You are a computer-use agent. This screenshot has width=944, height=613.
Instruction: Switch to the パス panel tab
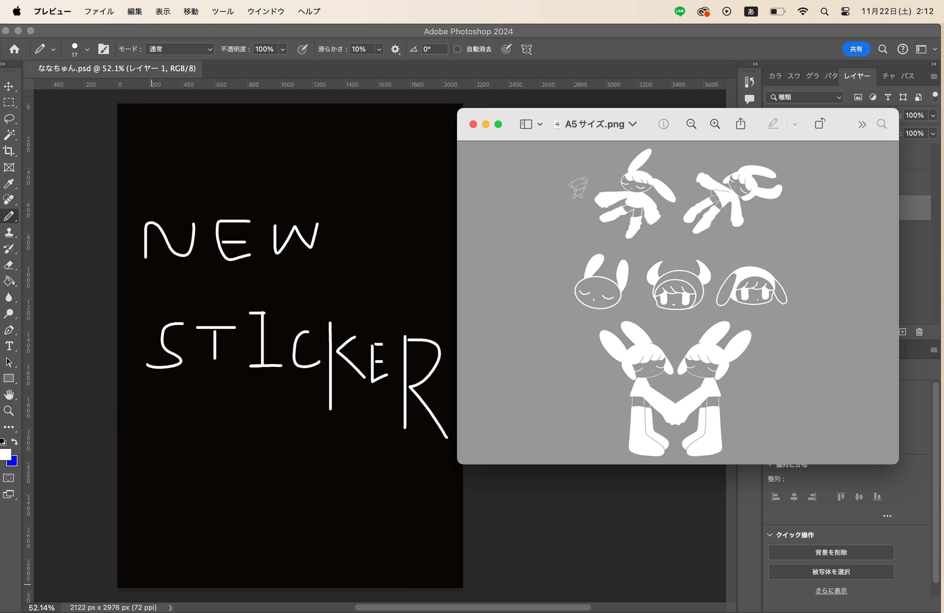tap(907, 76)
